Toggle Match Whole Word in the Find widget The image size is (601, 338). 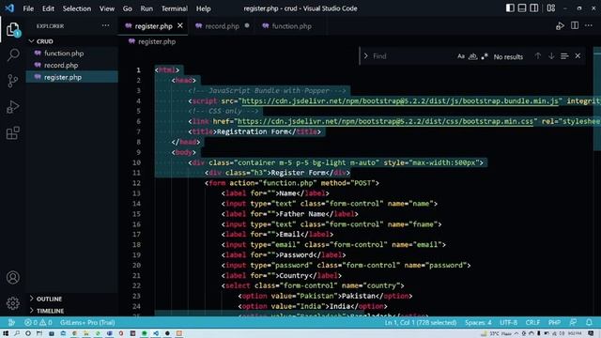click(472, 56)
